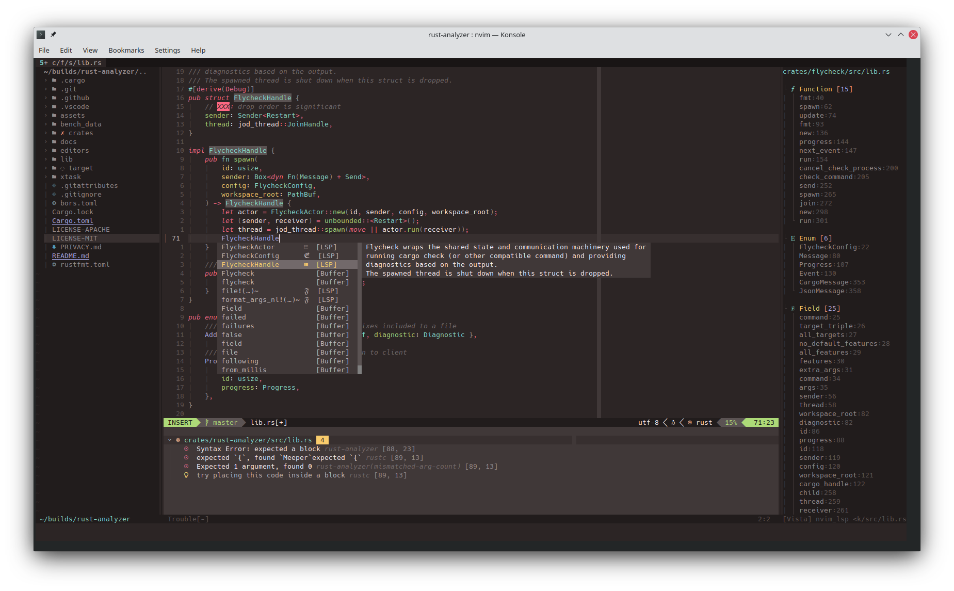Click the Konsole terminal icon in title bar
The image size is (954, 591).
tap(41, 35)
